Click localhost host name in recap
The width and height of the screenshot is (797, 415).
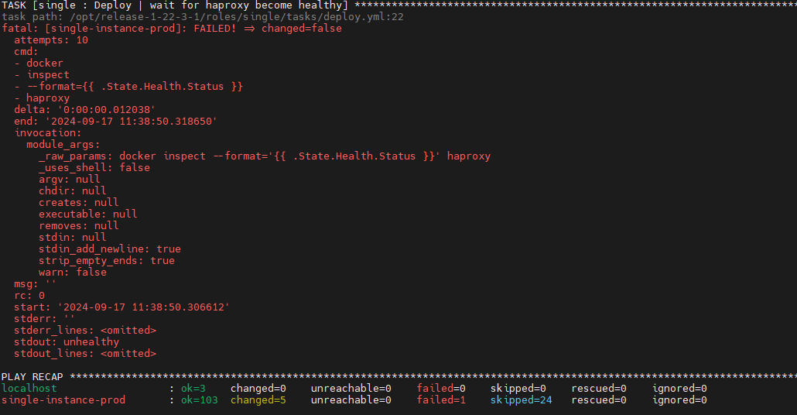click(x=29, y=388)
